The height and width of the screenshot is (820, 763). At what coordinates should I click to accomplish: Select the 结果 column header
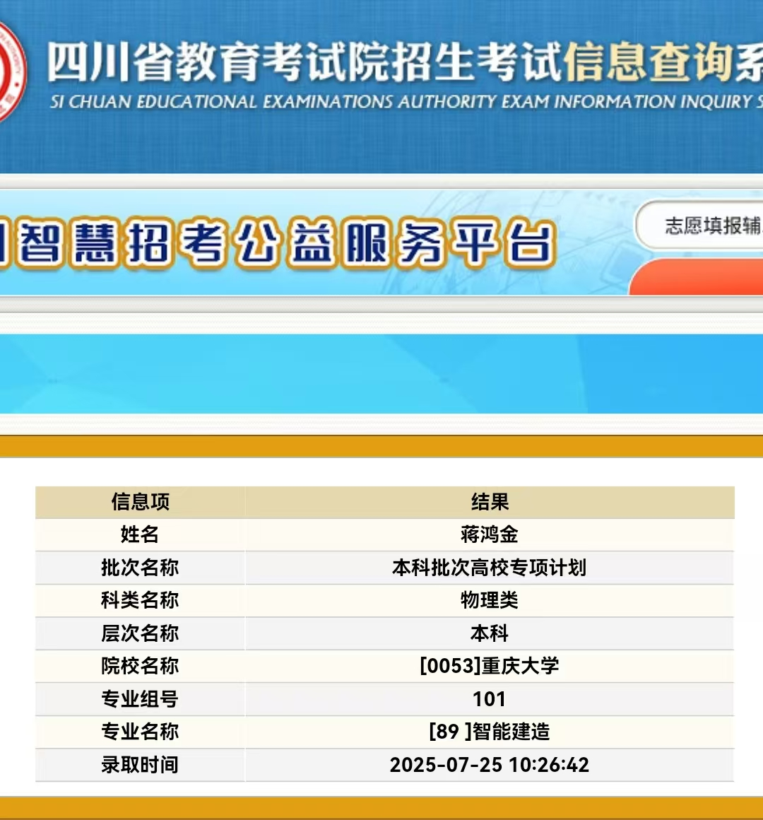coord(490,502)
